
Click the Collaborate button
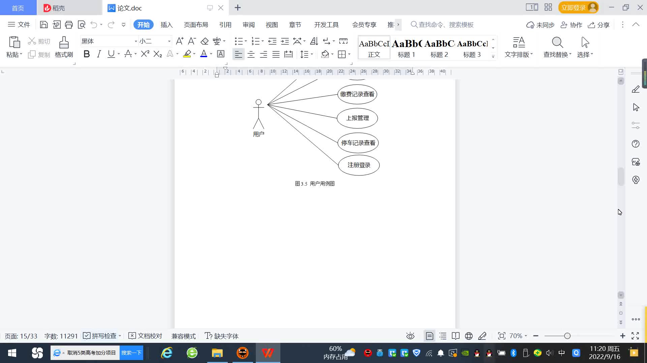coord(572,25)
